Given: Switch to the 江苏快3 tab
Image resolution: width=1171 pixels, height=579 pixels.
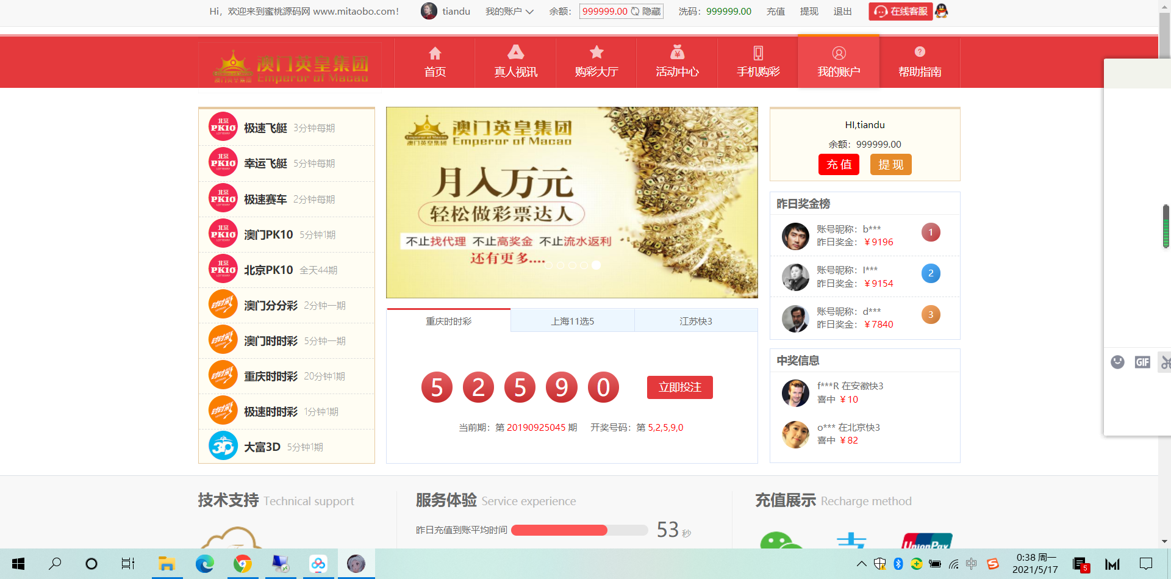Looking at the screenshot, I should coord(695,321).
